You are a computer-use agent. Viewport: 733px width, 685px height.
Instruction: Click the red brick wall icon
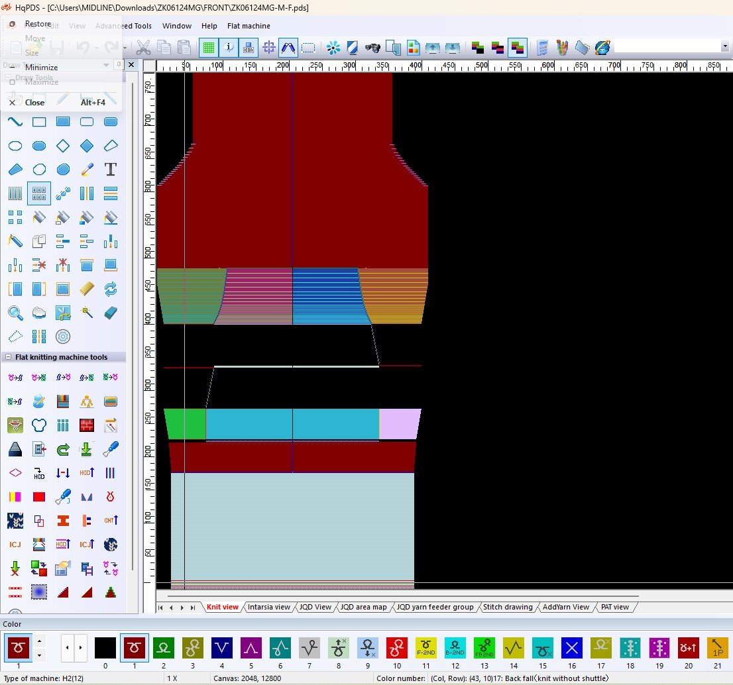coord(87,425)
